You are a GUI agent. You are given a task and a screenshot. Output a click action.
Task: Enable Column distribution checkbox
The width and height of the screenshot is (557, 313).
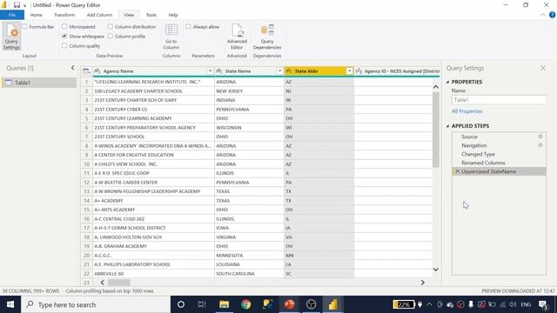coord(111,27)
